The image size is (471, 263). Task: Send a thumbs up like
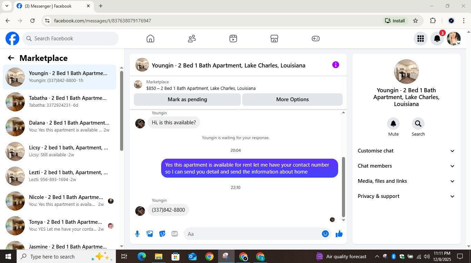pyautogui.click(x=339, y=234)
